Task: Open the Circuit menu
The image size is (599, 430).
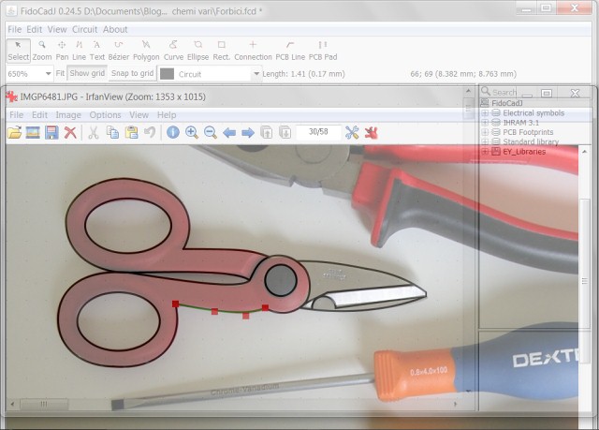Action: (x=84, y=29)
